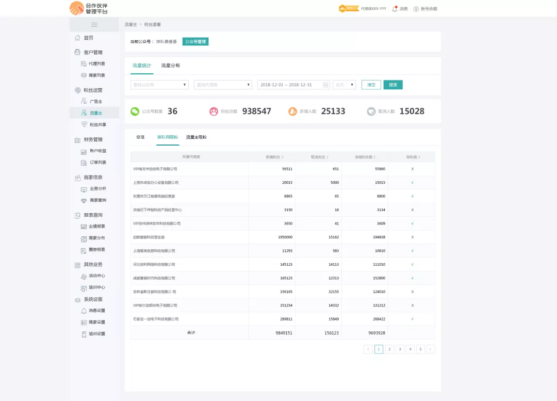Expand the 查找代理商 dropdown
The height and width of the screenshot is (401, 557).
point(223,85)
